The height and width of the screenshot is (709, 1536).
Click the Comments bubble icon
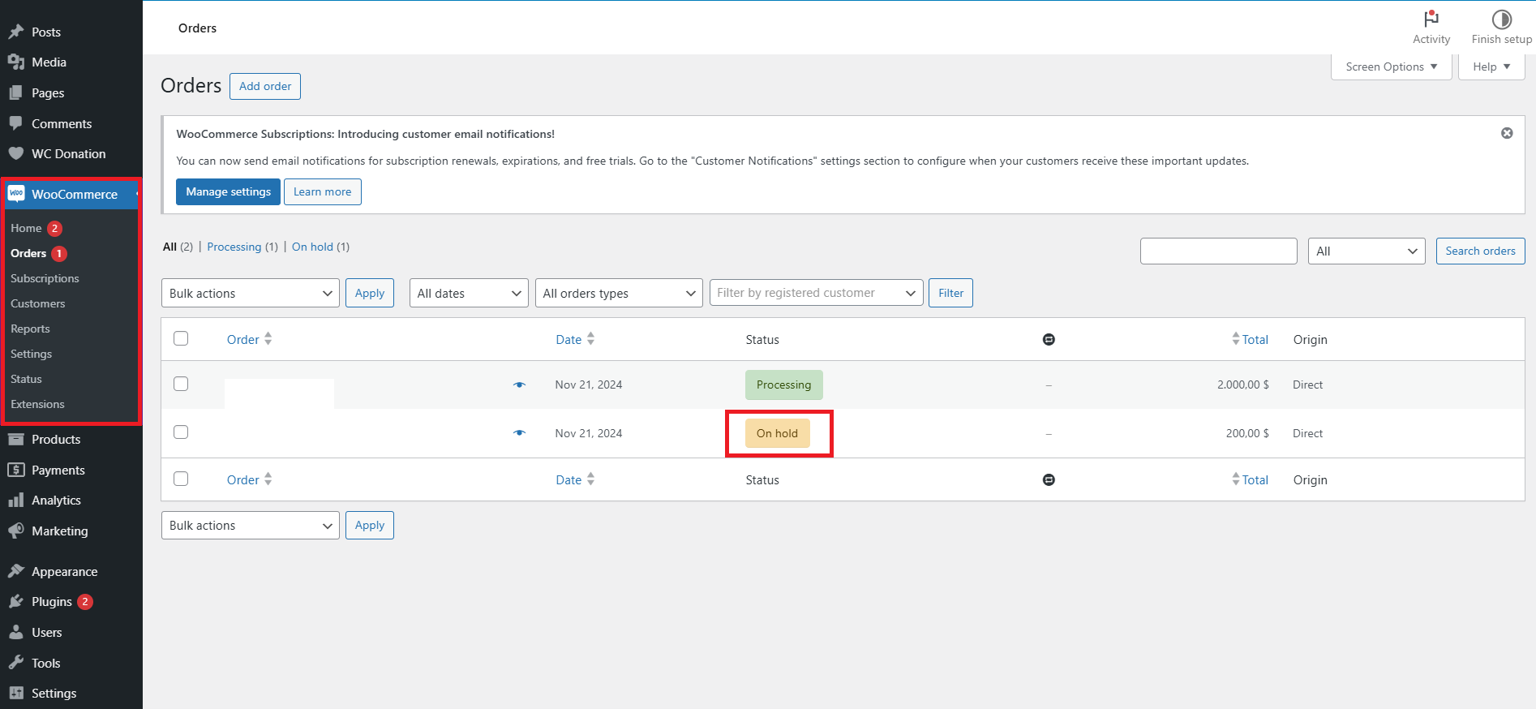click(x=15, y=123)
